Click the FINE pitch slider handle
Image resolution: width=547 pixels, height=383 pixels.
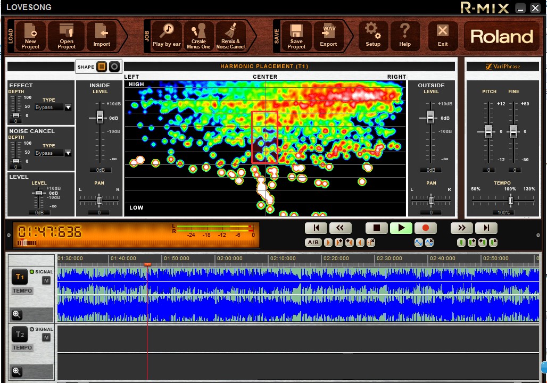(513, 131)
